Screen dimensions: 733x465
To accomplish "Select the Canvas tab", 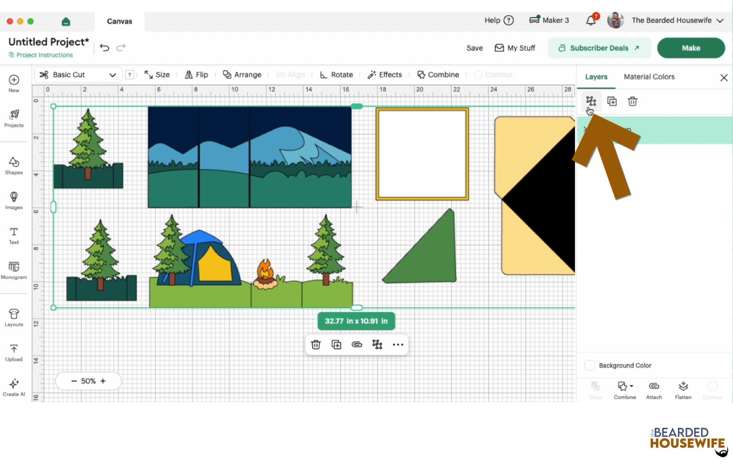I will click(x=120, y=21).
